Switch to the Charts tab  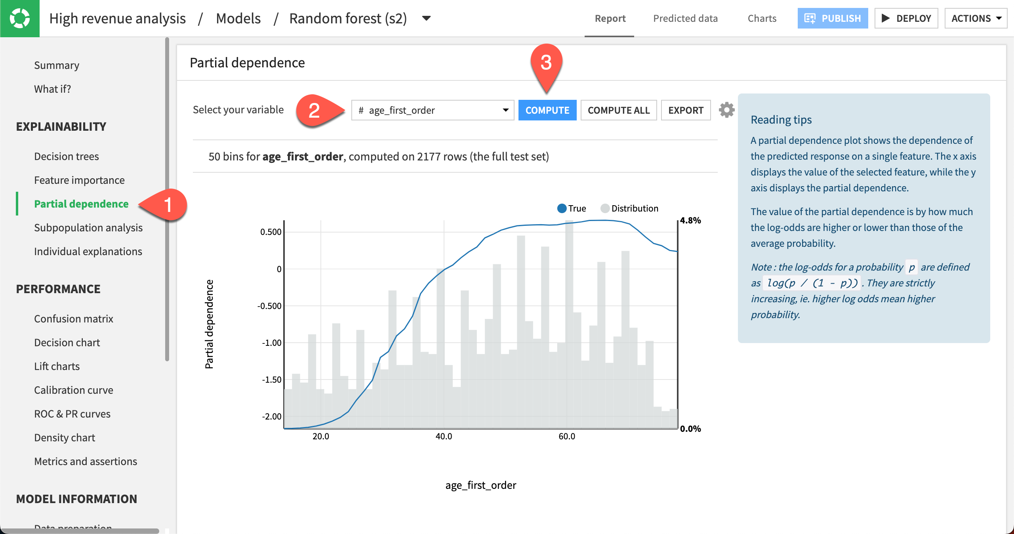762,18
